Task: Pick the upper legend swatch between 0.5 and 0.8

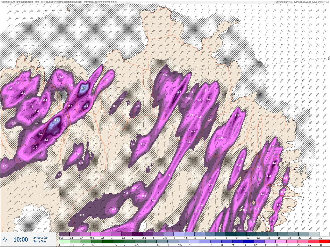Action: [x=96, y=234]
